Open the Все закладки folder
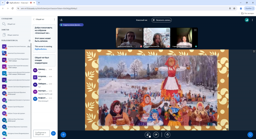This screenshot has height=139, width=256. pyautogui.click(x=248, y=13)
